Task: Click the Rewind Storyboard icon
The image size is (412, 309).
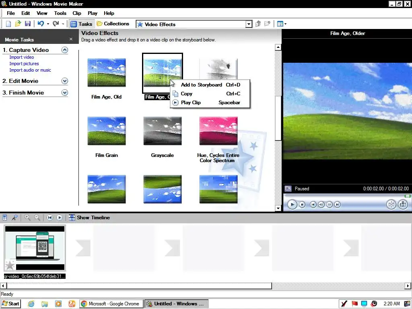Action: click(x=49, y=218)
